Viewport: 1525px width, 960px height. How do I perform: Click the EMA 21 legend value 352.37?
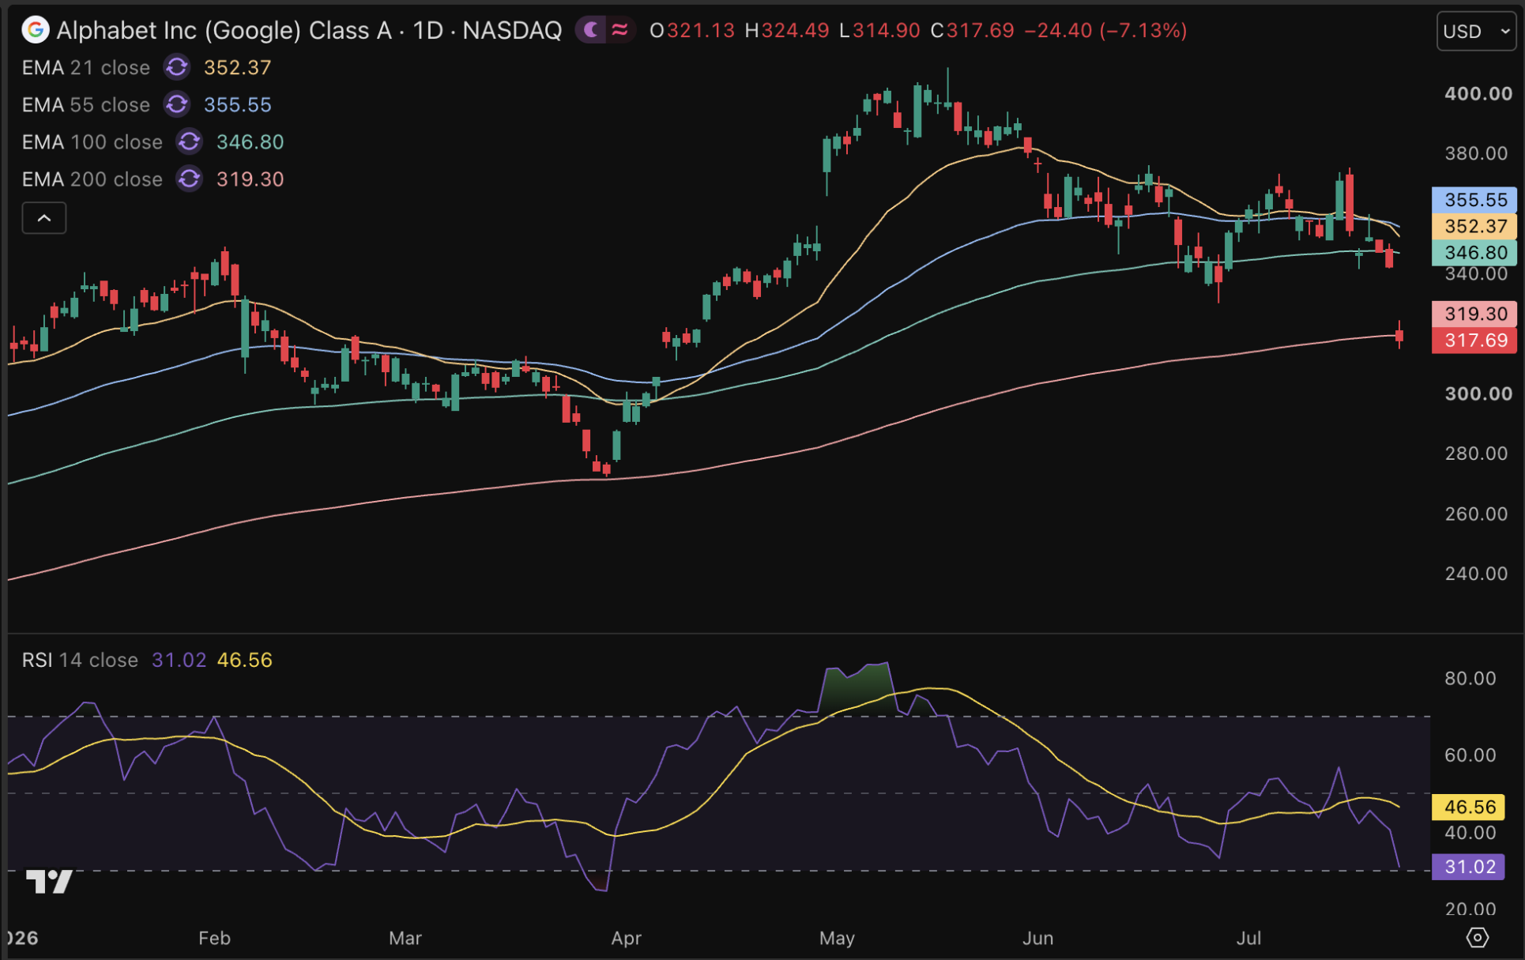pyautogui.click(x=237, y=68)
